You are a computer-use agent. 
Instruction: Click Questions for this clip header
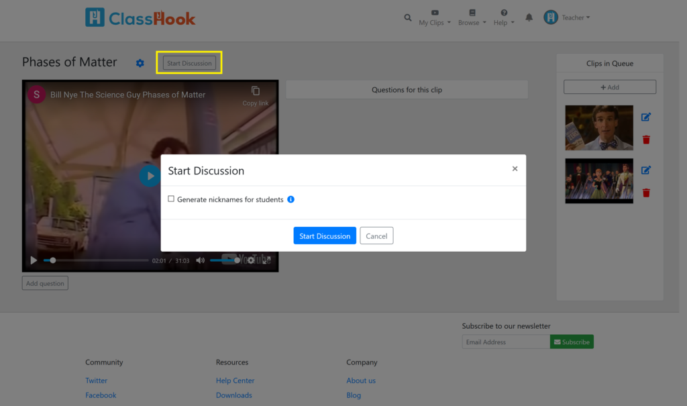tap(407, 89)
